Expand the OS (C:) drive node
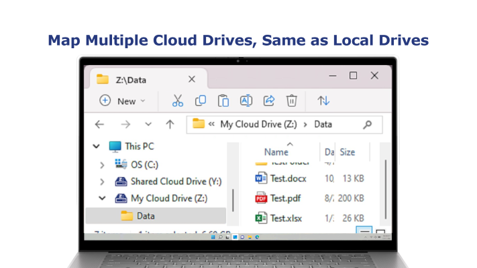 pos(101,164)
